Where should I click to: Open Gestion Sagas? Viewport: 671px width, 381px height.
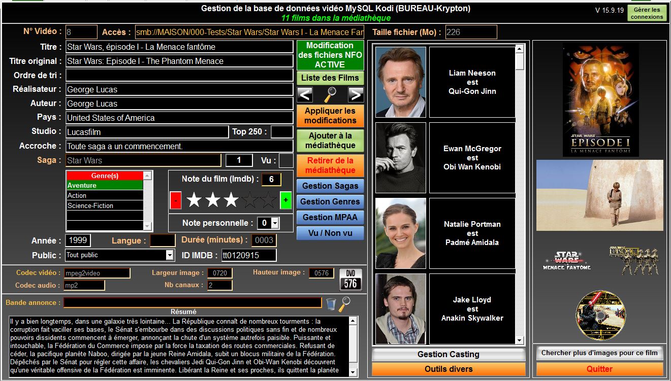coord(330,186)
